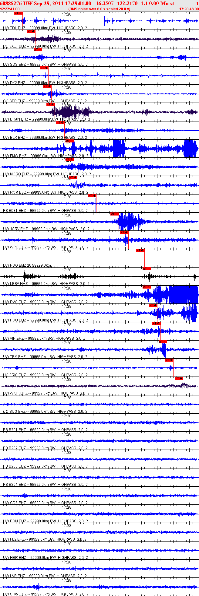
Task: Click the pick marker on PB.B031 trace
Action: click(x=92, y=196)
